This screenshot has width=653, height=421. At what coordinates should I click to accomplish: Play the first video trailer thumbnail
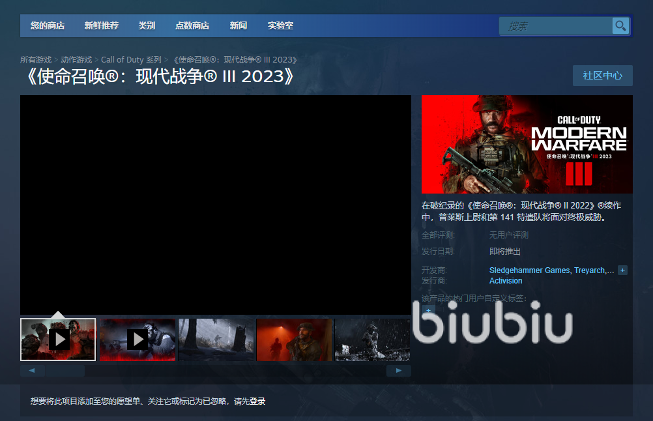tap(60, 339)
